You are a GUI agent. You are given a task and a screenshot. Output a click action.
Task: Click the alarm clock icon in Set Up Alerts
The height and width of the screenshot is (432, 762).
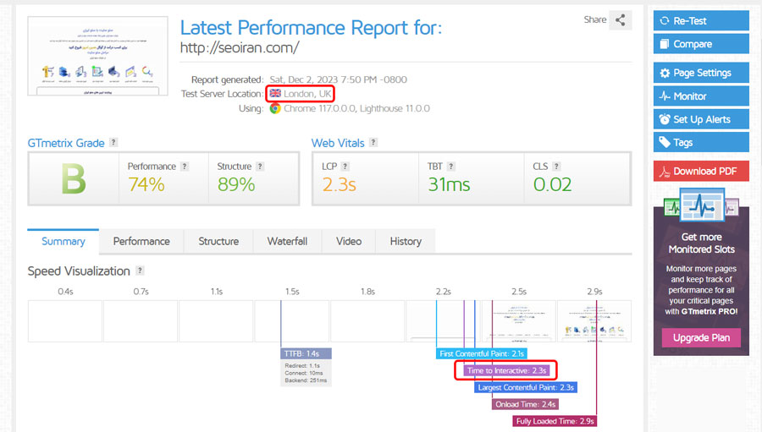pyautogui.click(x=665, y=119)
